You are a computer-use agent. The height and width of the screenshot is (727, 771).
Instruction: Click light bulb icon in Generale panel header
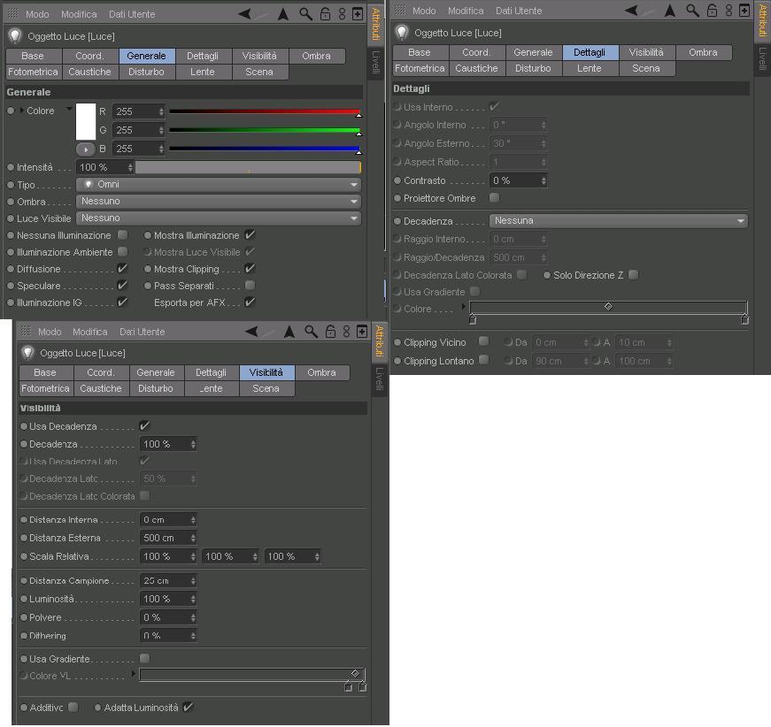pyautogui.click(x=15, y=36)
